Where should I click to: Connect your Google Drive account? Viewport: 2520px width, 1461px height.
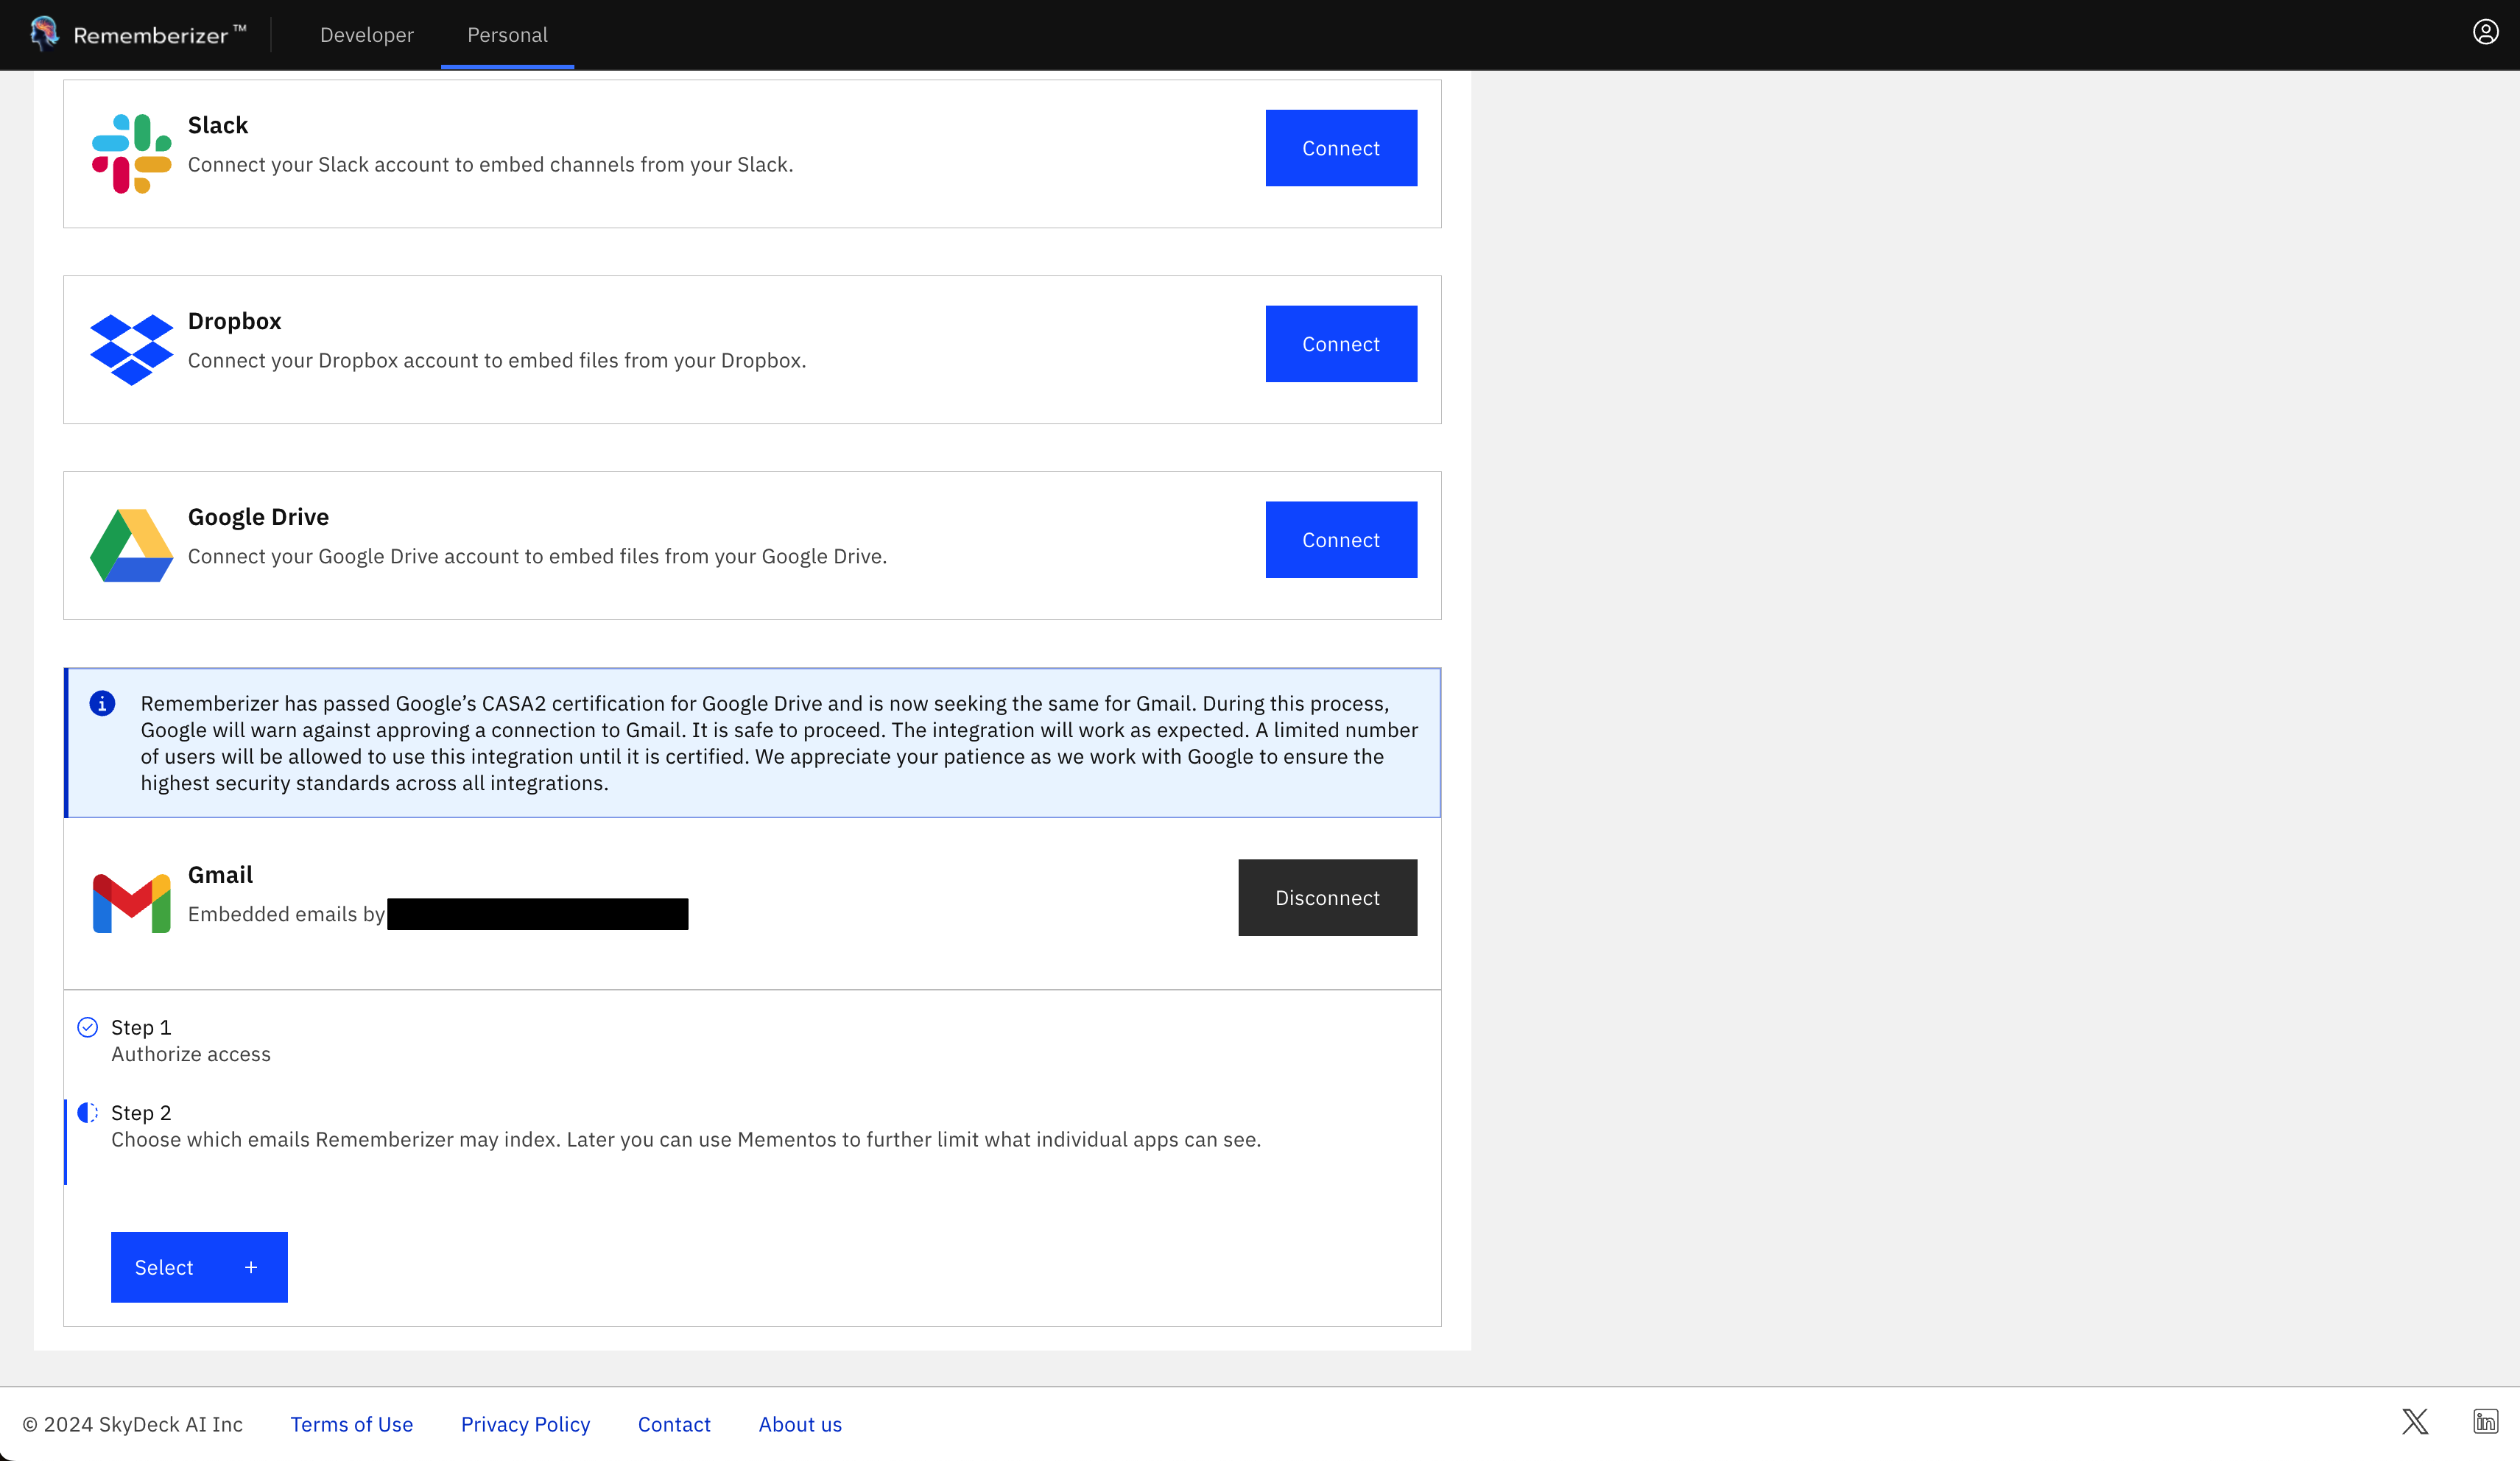pos(1340,539)
